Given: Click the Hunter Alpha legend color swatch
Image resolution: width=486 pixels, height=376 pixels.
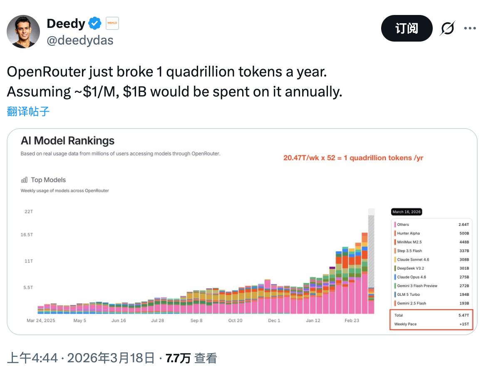Looking at the screenshot, I should [394, 233].
